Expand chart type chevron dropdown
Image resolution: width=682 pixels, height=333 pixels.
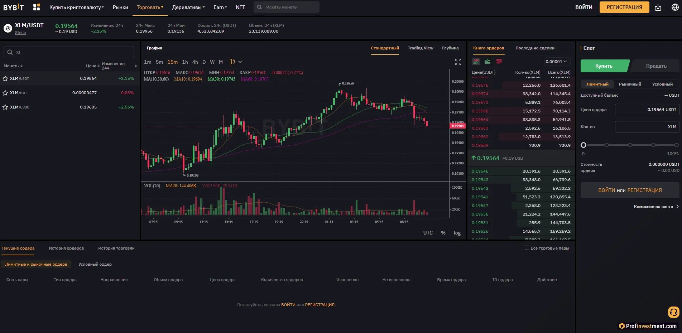[x=240, y=62]
